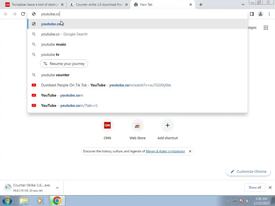
Task: Pick the youtube tv suggestion
Action: 137,54
